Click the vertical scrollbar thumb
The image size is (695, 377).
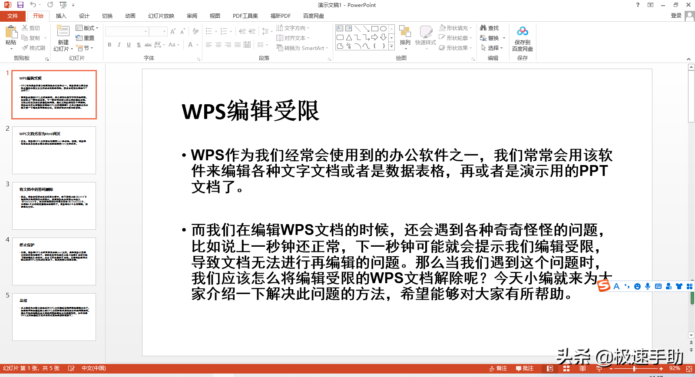691,97
